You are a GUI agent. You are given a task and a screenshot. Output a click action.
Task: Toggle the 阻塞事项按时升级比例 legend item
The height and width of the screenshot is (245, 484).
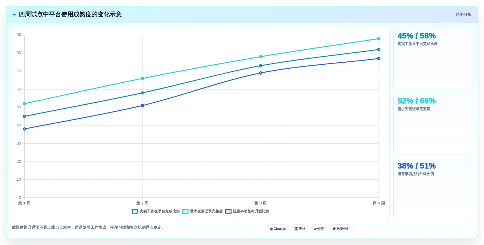coord(247,211)
